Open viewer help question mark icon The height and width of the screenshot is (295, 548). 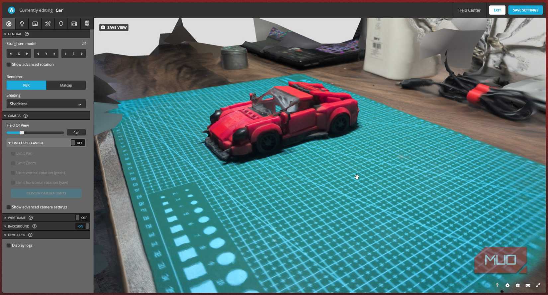click(x=497, y=285)
